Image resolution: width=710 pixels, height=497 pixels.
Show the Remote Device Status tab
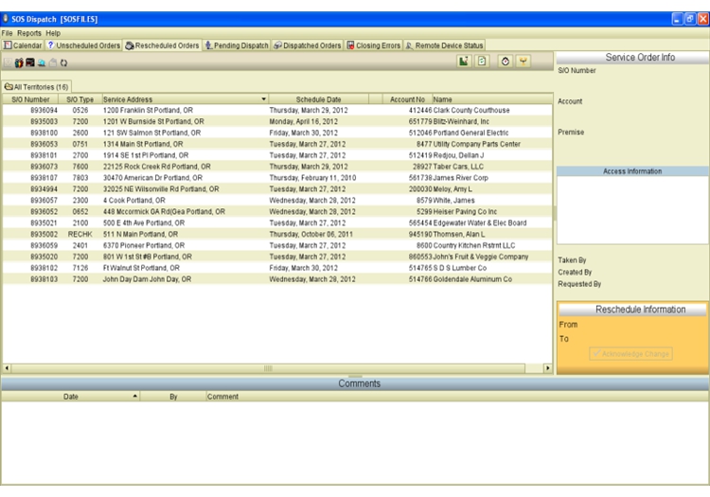(x=444, y=45)
